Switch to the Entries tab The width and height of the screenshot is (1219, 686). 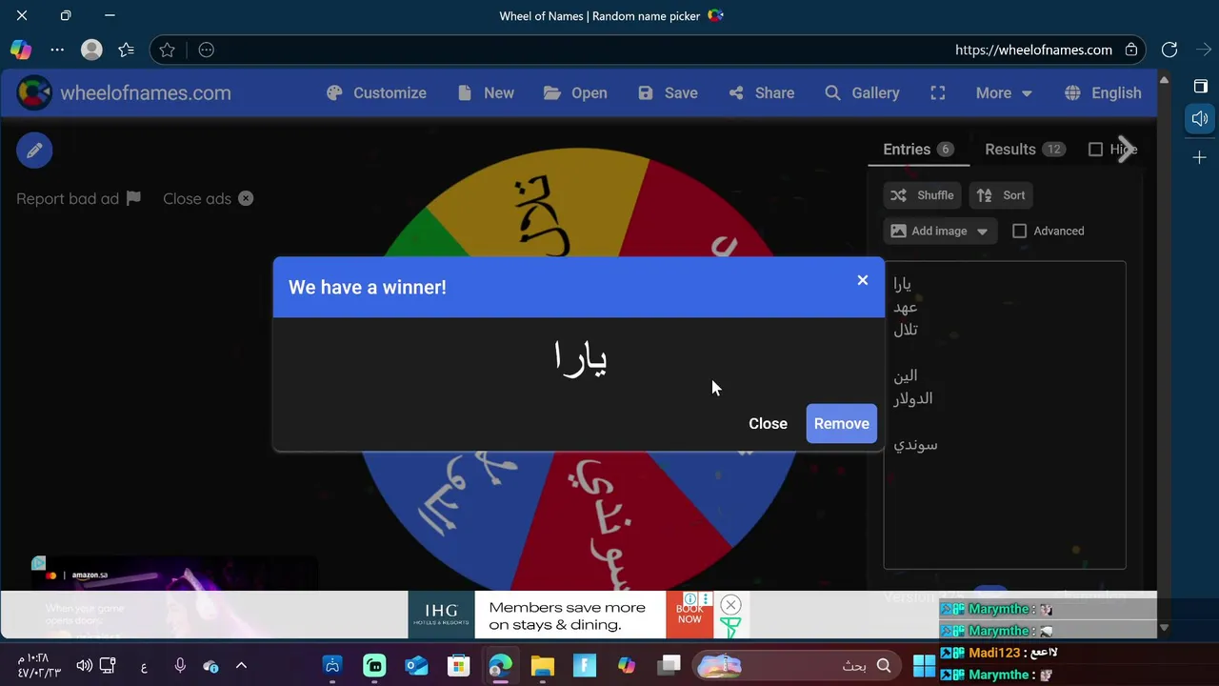pyautogui.click(x=918, y=149)
